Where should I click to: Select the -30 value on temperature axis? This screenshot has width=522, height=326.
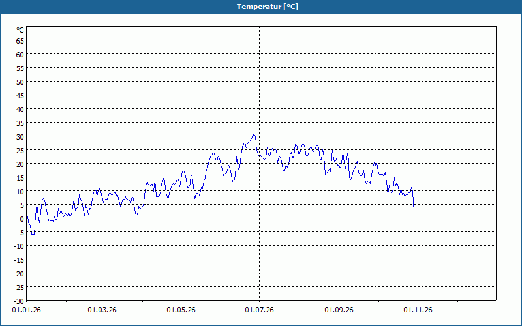[19, 301]
